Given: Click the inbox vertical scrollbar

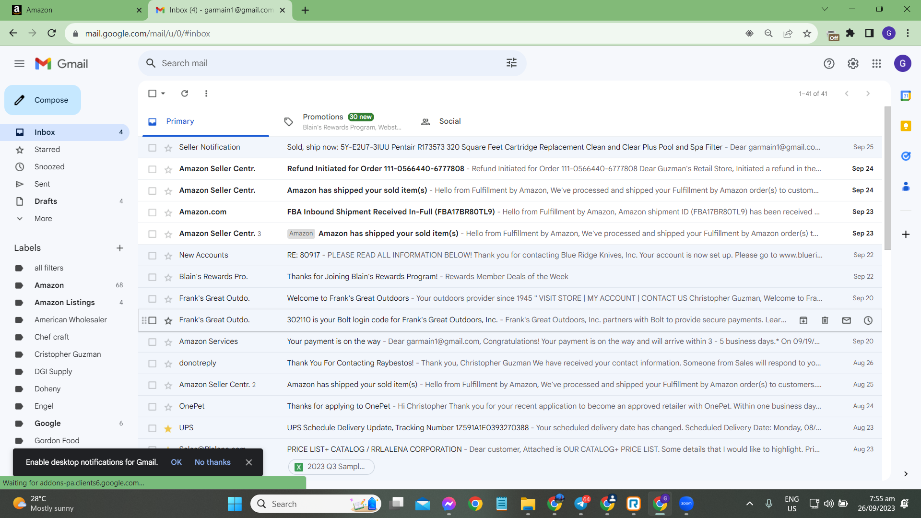Looking at the screenshot, I should tap(887, 177).
